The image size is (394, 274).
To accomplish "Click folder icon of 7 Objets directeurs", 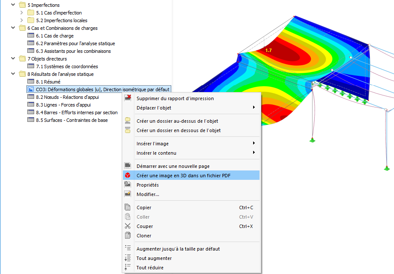I will pos(22,58).
